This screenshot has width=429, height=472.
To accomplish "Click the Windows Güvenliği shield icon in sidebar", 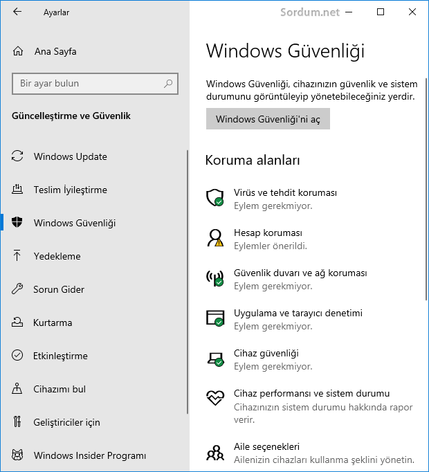I will click(17, 222).
